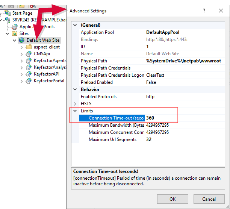Collapse the Behavior property group
This screenshot has width=230, height=209.
[75, 89]
